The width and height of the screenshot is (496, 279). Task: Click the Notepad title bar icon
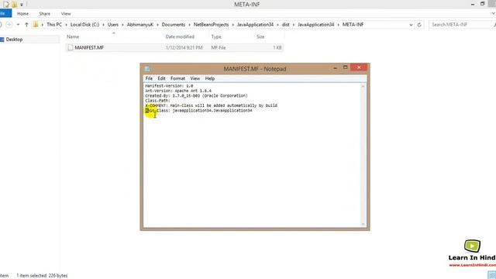click(x=147, y=69)
